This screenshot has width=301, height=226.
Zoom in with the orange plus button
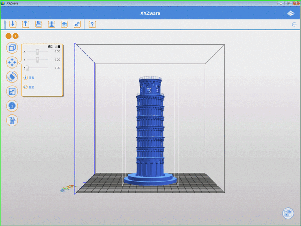[x=15, y=36]
